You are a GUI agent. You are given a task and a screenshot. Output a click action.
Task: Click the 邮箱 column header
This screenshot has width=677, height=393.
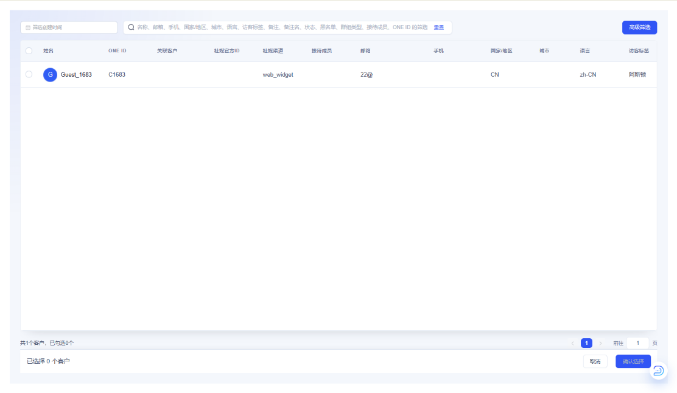pos(365,51)
